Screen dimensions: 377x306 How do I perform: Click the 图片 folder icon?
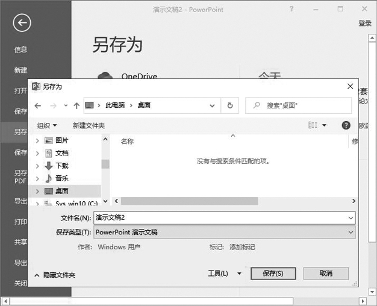click(x=49, y=140)
